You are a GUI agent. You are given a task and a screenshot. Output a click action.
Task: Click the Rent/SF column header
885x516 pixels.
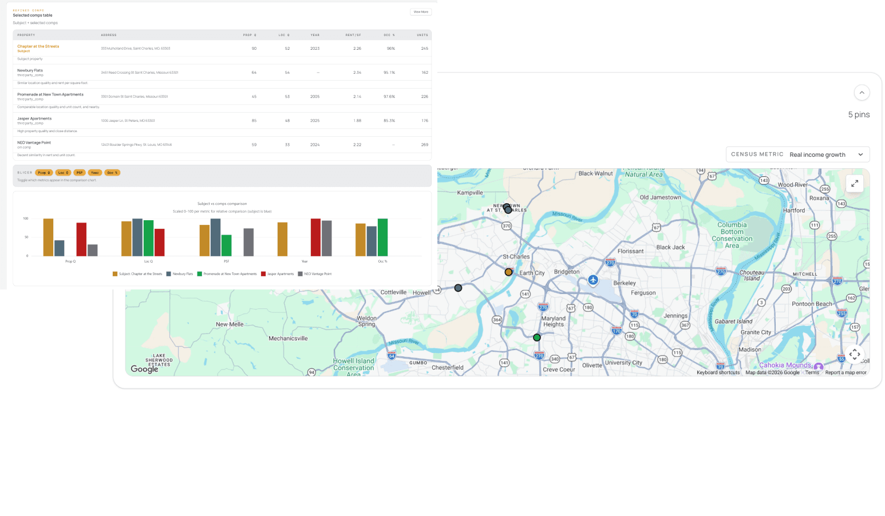[x=353, y=35]
